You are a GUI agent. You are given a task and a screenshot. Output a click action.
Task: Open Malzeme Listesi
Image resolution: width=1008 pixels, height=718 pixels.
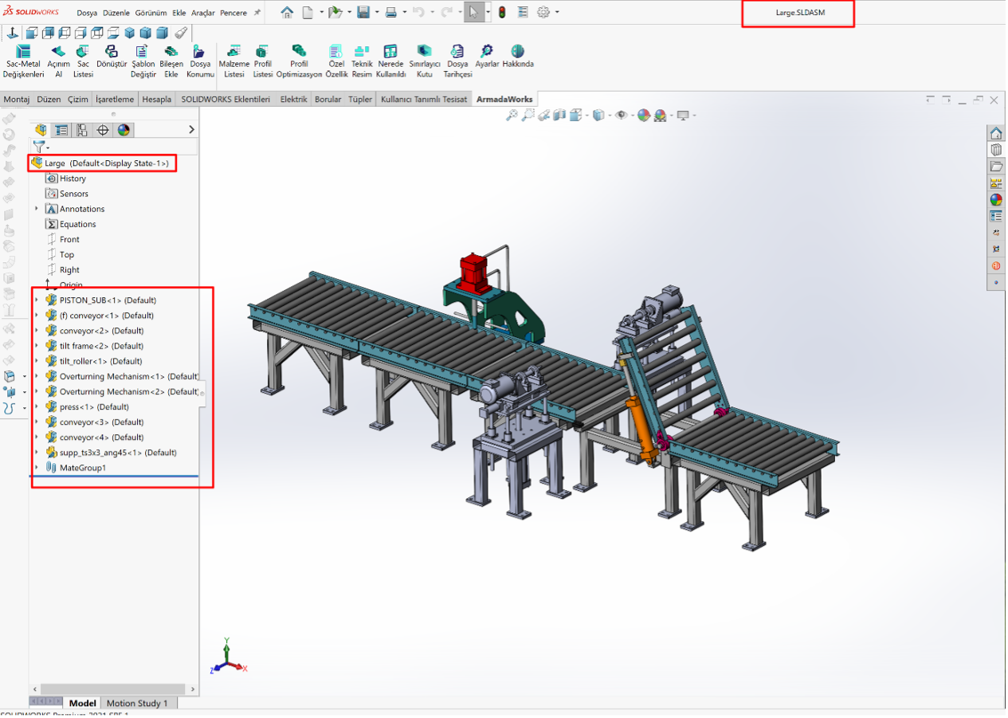click(234, 61)
